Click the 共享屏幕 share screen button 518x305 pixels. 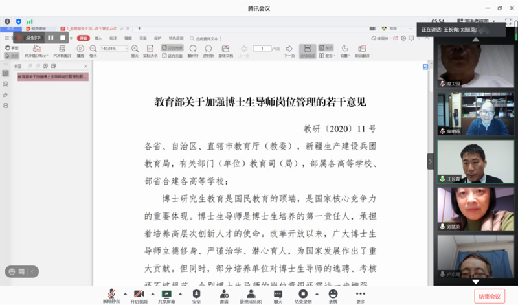coord(166,296)
